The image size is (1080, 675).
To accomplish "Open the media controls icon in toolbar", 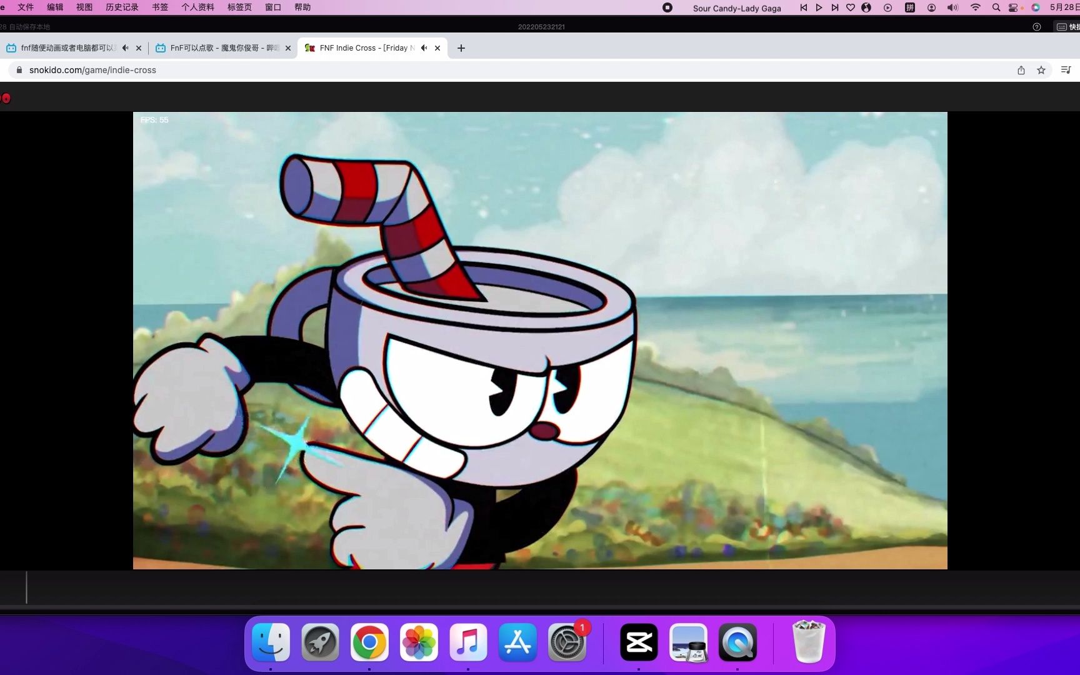I will (x=1066, y=70).
